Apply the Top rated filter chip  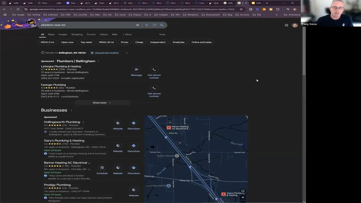click(x=86, y=42)
